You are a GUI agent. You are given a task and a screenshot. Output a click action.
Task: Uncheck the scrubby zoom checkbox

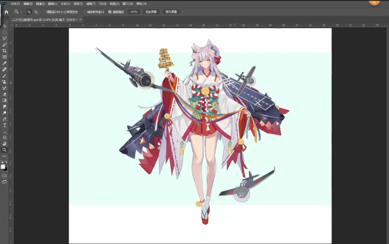pos(110,11)
